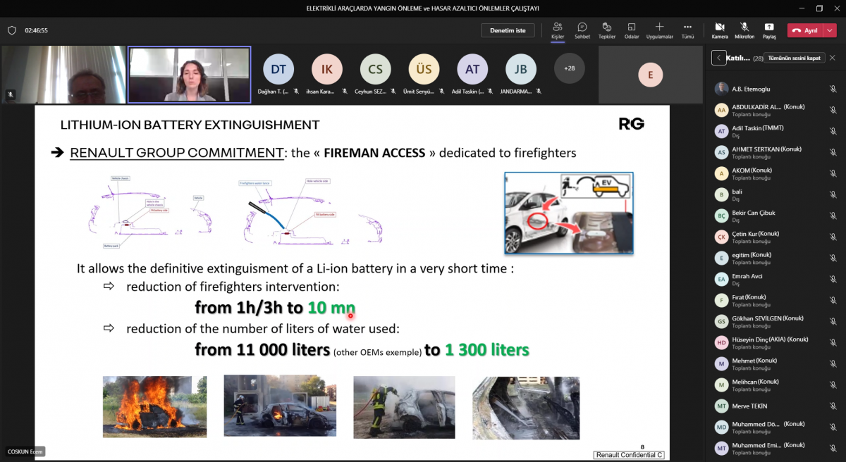Image resolution: width=846 pixels, height=462 pixels.
Task: Click the HD avatar for Hüseyin Dinç
Action: coord(721,342)
